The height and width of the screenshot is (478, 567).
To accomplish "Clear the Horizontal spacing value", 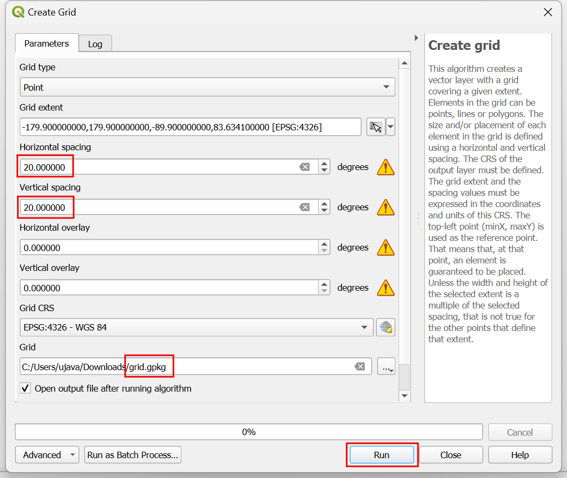I will 305,167.
